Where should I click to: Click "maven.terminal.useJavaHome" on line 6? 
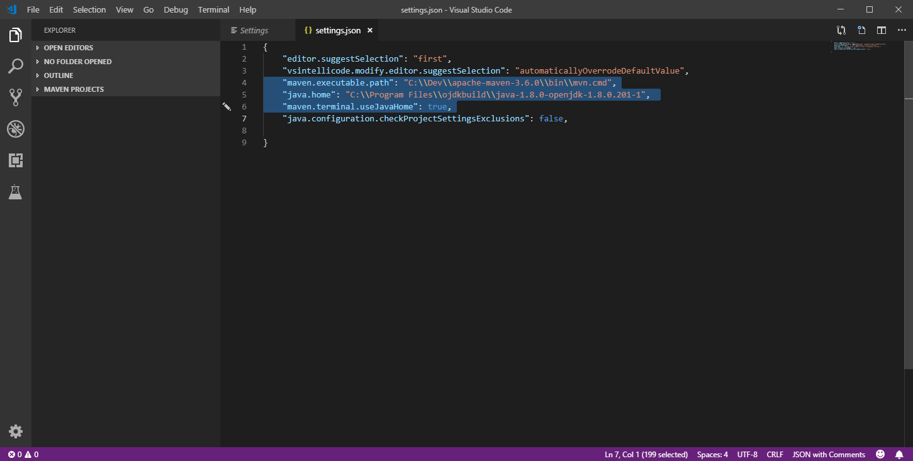pos(350,106)
